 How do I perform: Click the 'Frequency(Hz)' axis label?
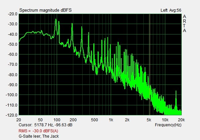coord(168,125)
